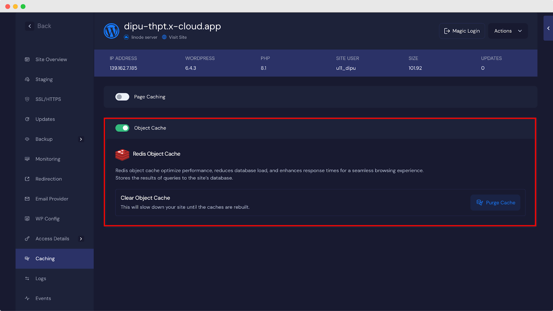Viewport: 553px width, 311px height.
Task: Open the Logs menu item
Action: pyautogui.click(x=41, y=279)
